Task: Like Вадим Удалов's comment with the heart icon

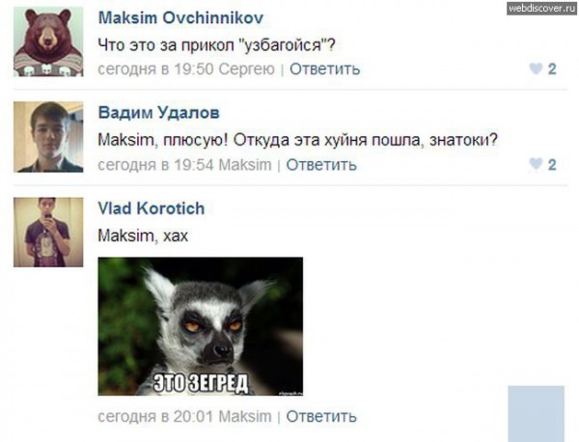Action: (536, 164)
